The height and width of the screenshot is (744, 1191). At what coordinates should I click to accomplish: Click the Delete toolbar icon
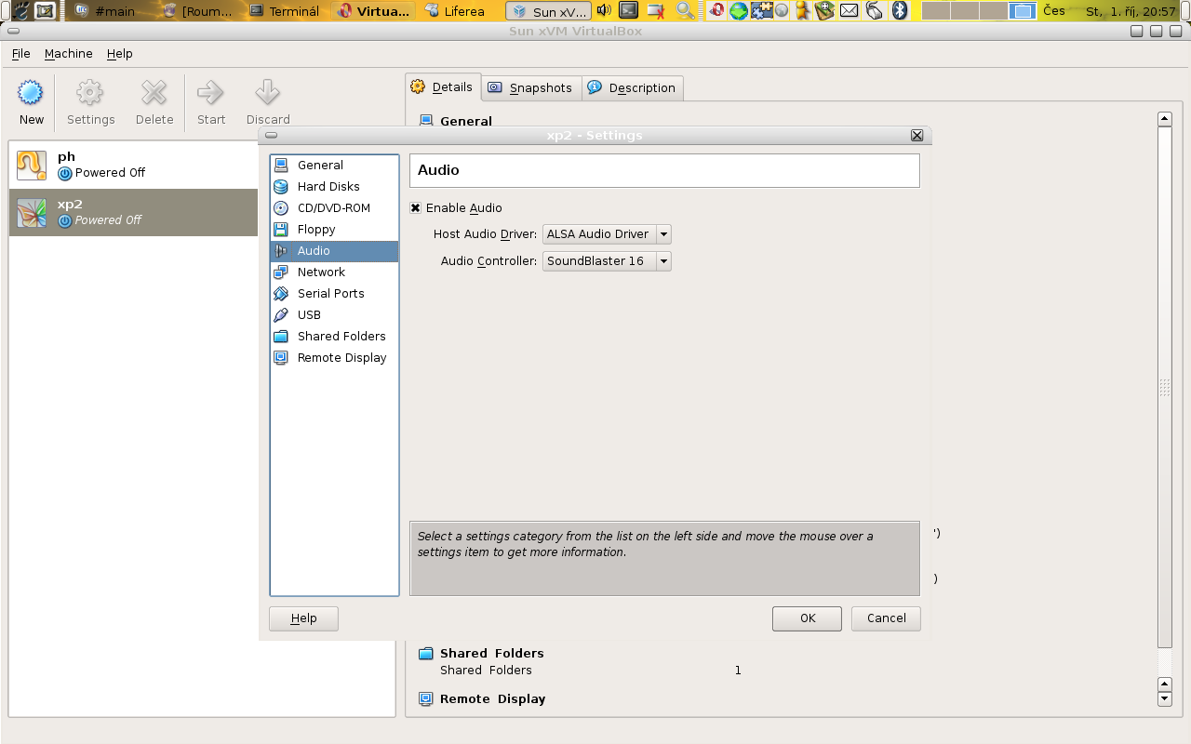click(x=154, y=92)
